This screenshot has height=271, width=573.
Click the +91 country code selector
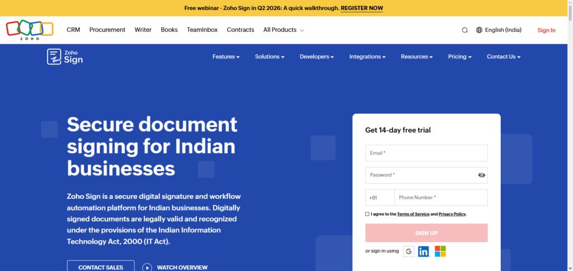coord(380,197)
